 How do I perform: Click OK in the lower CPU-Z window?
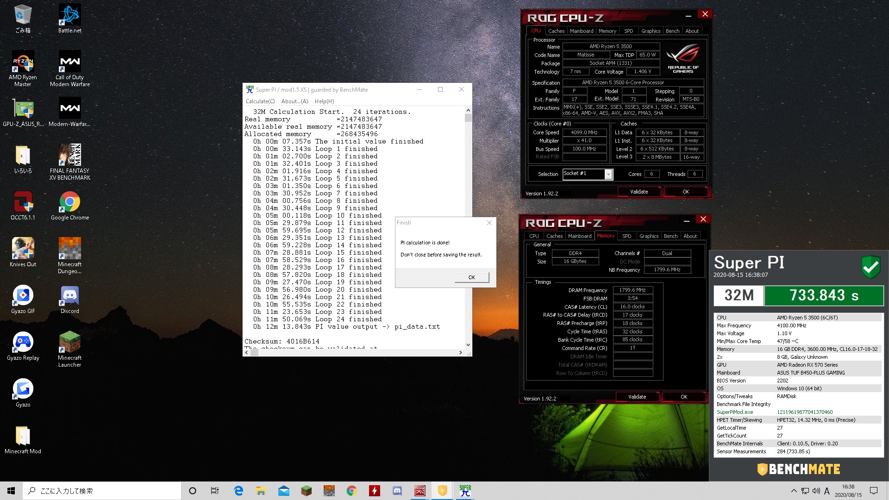[684, 397]
